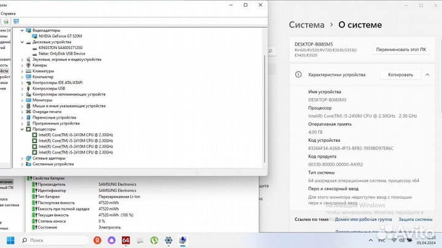Click the Видеоадаптеры display icon
442x248 pixels.
pos(28,30)
